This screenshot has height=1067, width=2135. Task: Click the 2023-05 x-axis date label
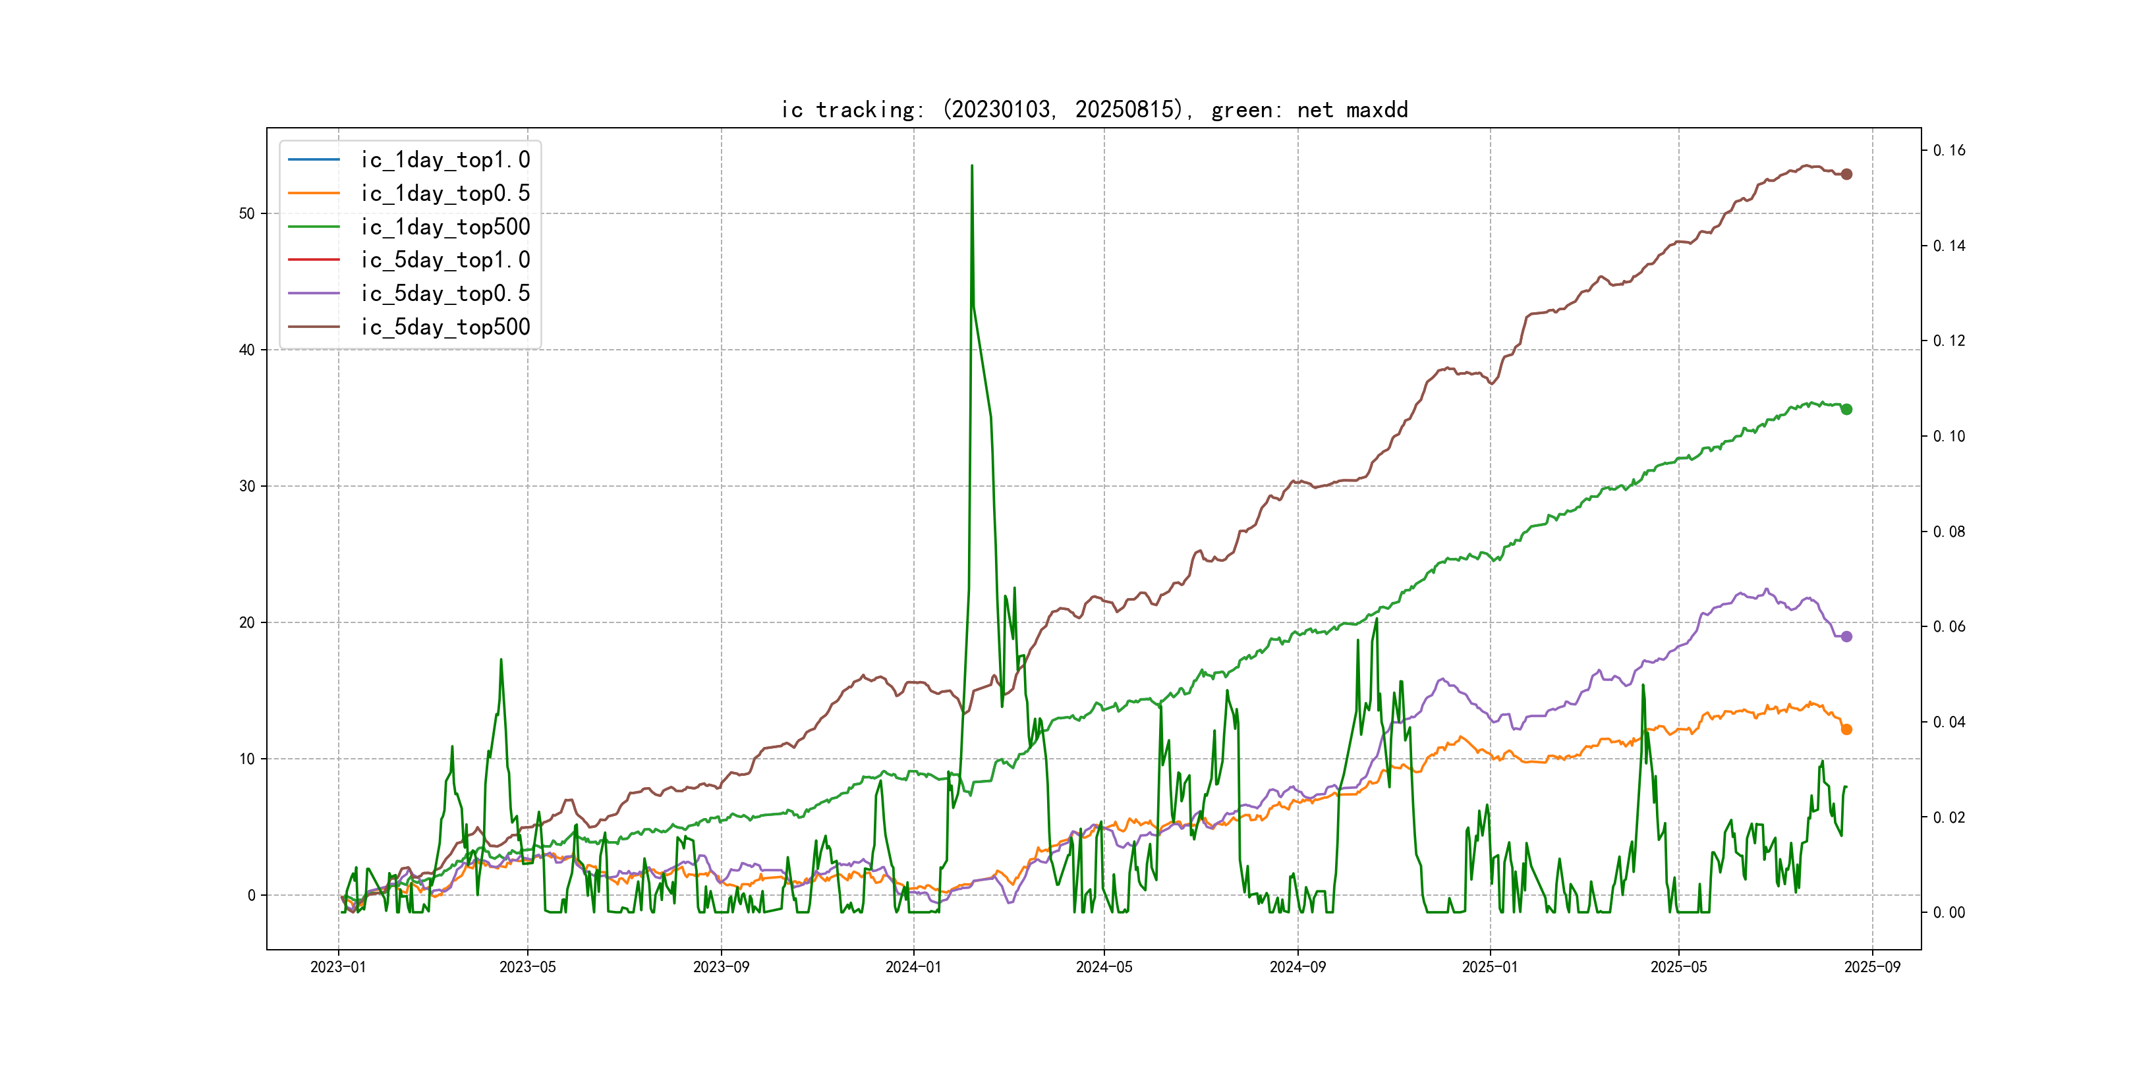pos(527,967)
